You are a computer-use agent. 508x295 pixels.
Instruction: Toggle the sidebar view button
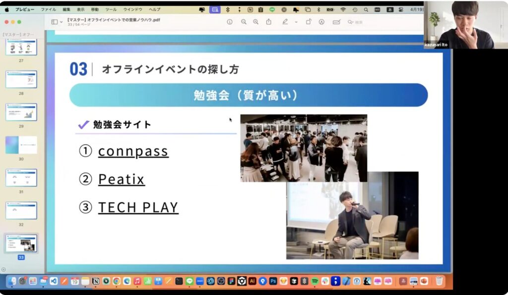click(x=54, y=22)
